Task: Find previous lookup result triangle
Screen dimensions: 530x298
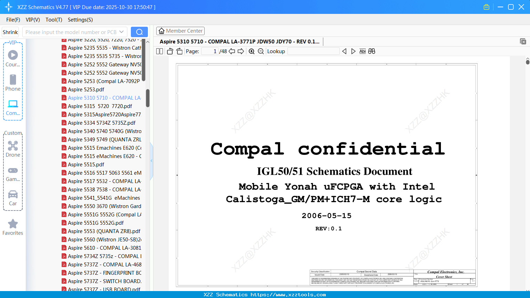Action: coord(344,51)
